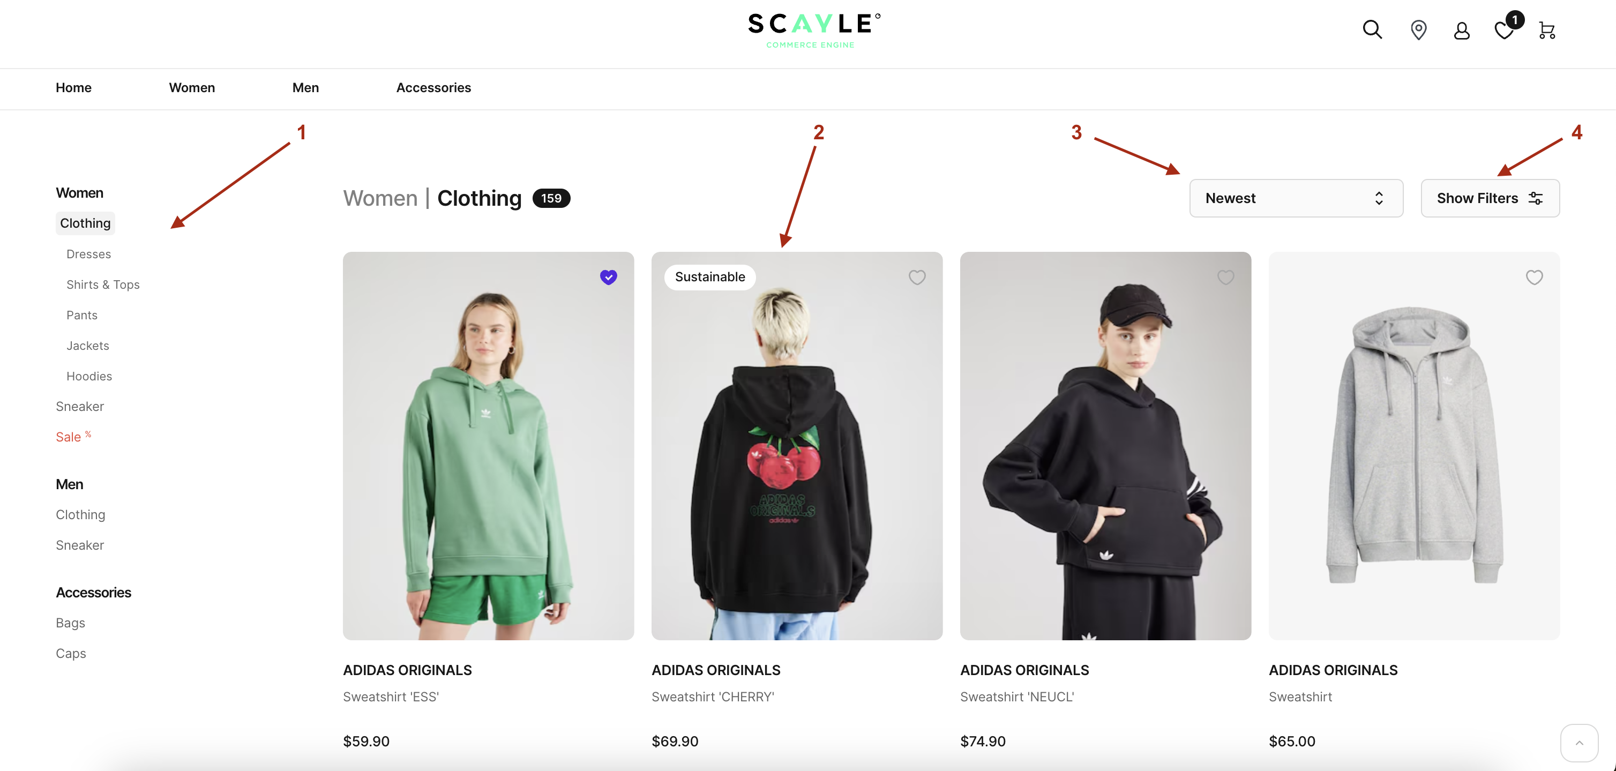Image resolution: width=1616 pixels, height=771 pixels.
Task: Remove Sweatshirt 'ESS' from wishlist
Action: point(609,276)
